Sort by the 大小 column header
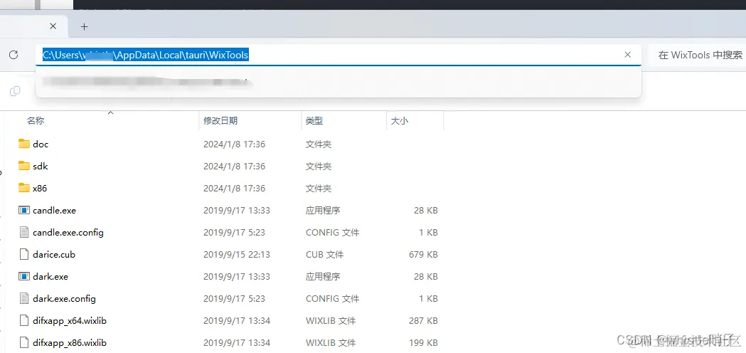Image resolution: width=746 pixels, height=353 pixels. [399, 121]
